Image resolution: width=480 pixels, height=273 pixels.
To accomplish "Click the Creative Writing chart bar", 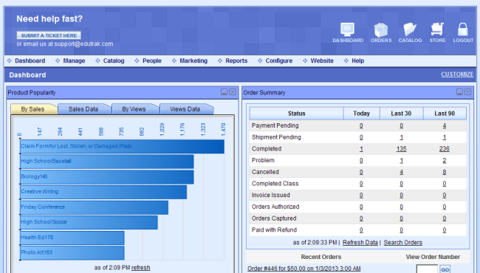I will [103, 192].
